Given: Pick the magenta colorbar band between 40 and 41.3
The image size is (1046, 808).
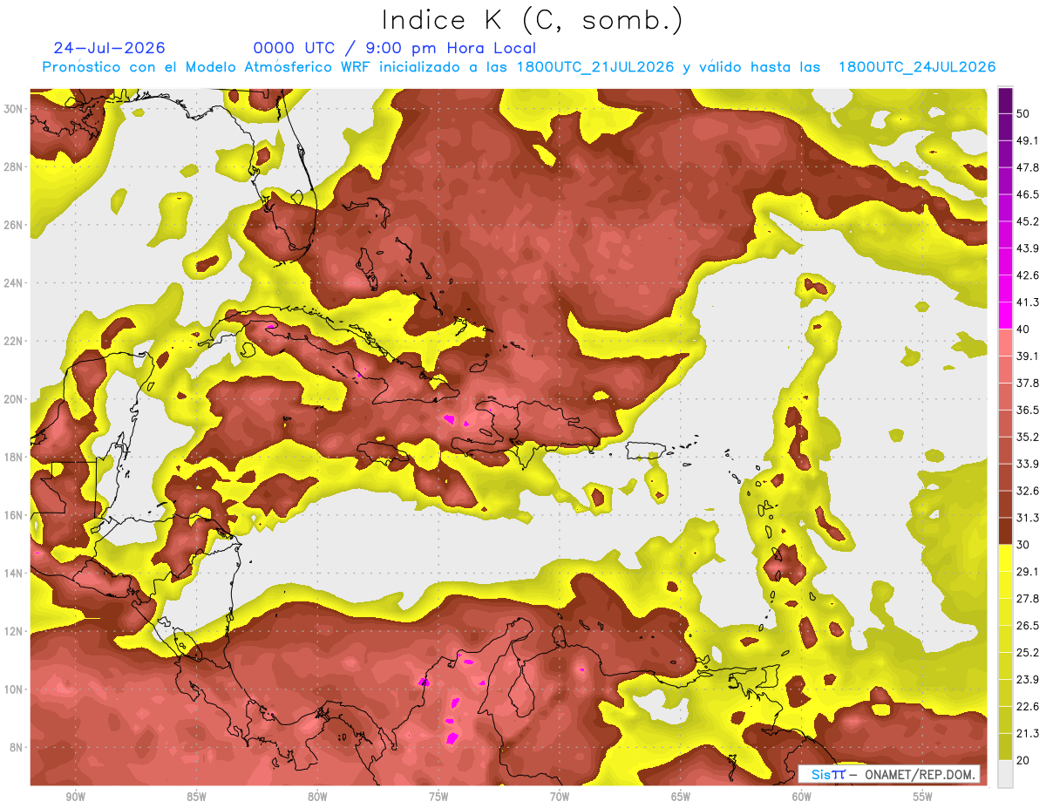Looking at the screenshot, I should click(x=1005, y=316).
